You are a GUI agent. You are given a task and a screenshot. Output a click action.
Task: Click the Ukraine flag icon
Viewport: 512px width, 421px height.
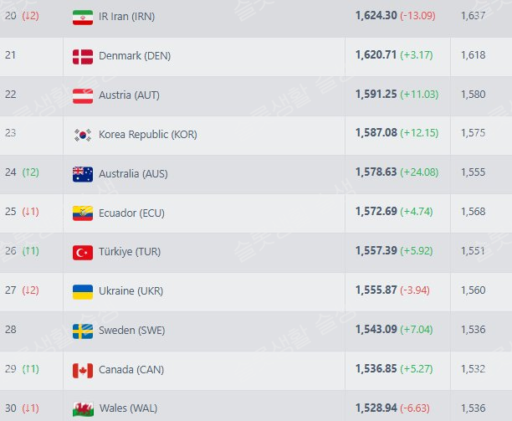tap(83, 292)
